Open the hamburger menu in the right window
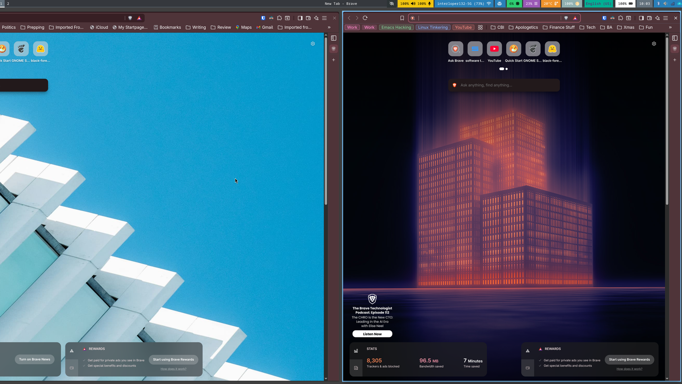The width and height of the screenshot is (682, 384). [x=666, y=18]
